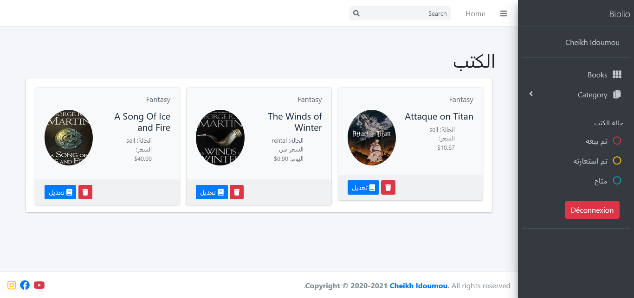Screen dimensions: 634x298
Task: Go to the Home nav link
Action: (x=475, y=13)
